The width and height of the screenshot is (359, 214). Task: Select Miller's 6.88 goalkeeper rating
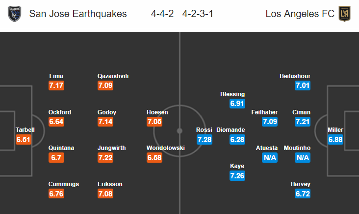point(335,139)
